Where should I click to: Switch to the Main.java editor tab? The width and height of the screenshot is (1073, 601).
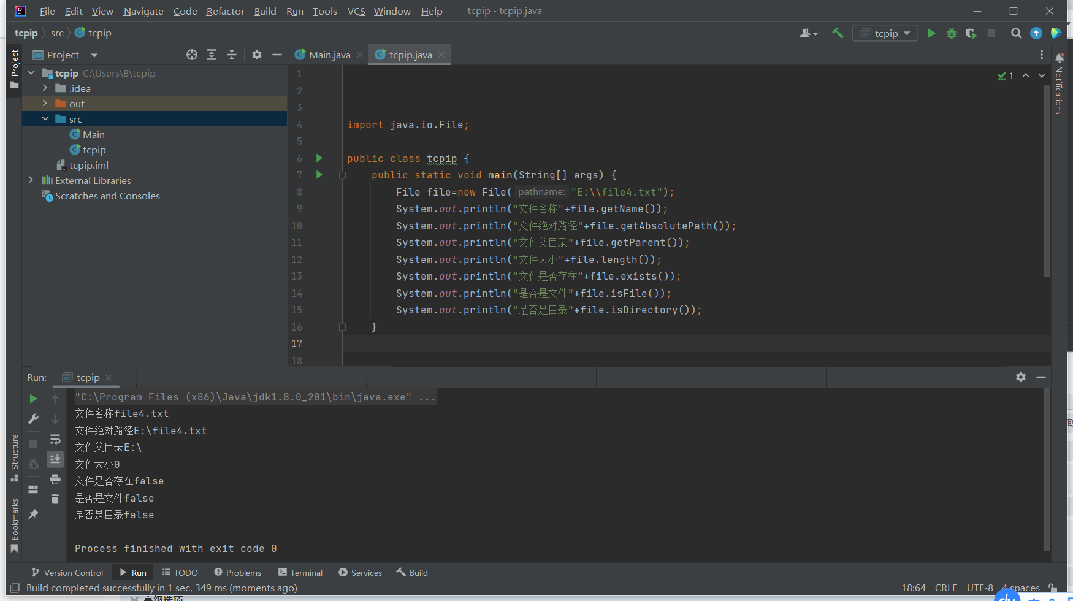(329, 55)
